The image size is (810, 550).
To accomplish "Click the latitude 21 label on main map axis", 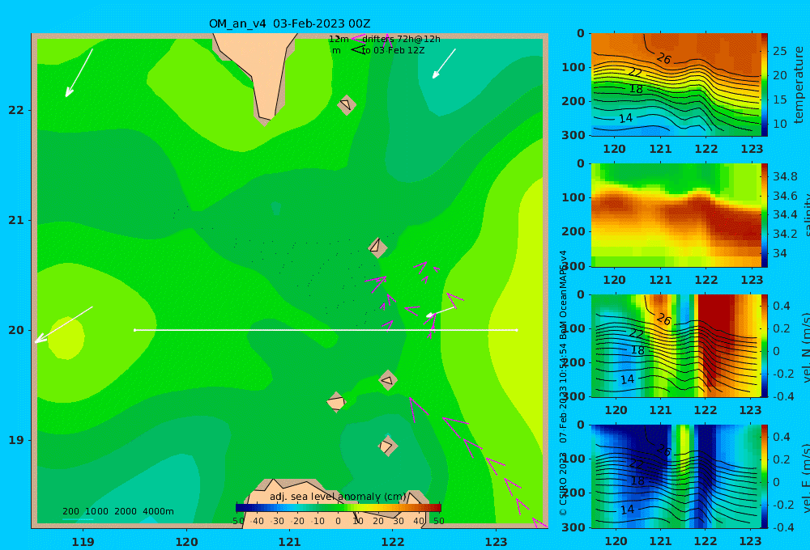I will tap(16, 220).
